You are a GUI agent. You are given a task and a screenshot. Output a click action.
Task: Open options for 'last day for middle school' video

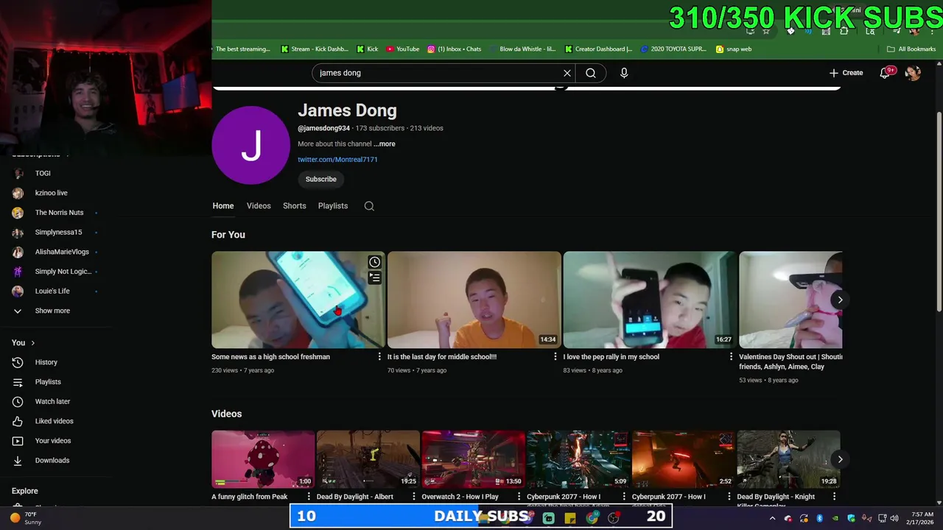click(555, 357)
